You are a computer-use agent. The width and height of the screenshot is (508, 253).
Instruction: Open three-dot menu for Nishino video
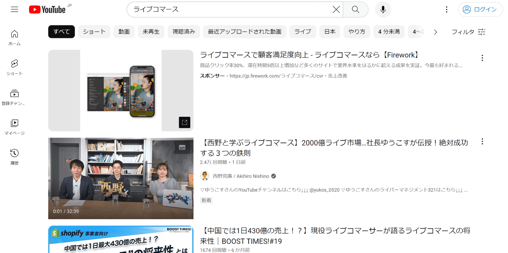coord(482,141)
